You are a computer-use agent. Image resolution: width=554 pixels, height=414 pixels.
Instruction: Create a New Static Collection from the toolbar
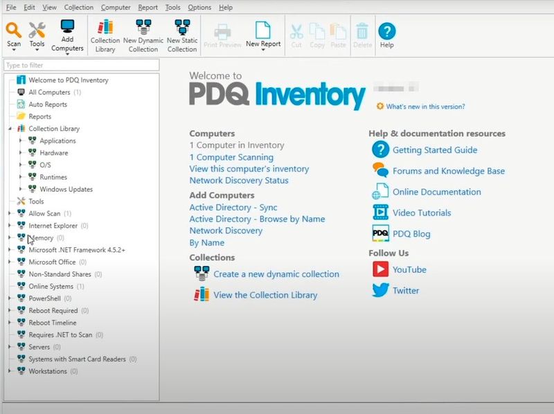pos(181,33)
